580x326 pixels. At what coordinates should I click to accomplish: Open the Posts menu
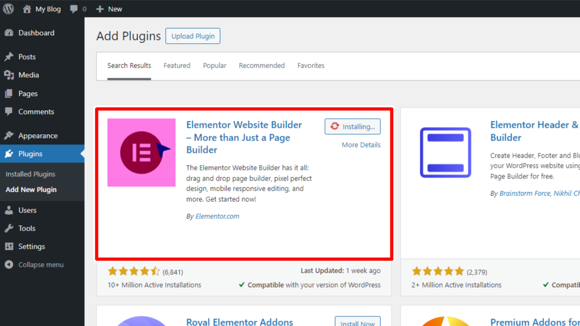tap(27, 56)
